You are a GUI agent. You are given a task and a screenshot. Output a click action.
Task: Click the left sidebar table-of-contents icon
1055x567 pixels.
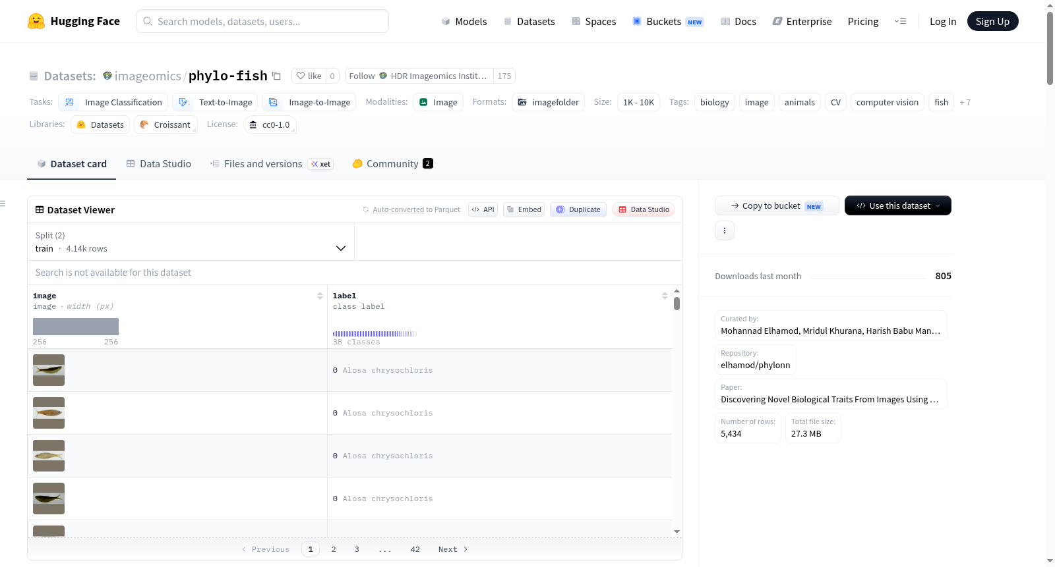coord(3,203)
